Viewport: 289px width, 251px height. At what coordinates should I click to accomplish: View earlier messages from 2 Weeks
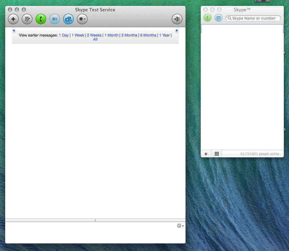click(94, 35)
